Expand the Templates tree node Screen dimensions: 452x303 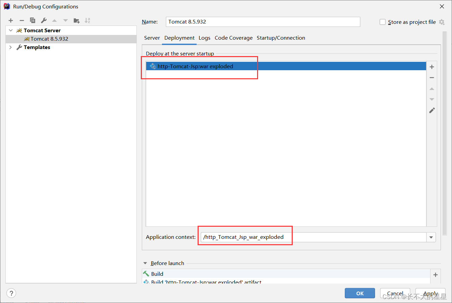[10, 47]
